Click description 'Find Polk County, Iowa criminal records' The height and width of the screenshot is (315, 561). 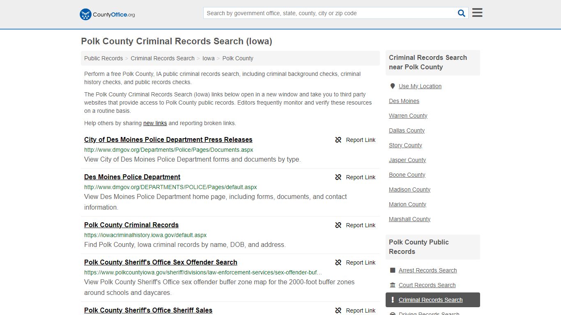click(185, 245)
